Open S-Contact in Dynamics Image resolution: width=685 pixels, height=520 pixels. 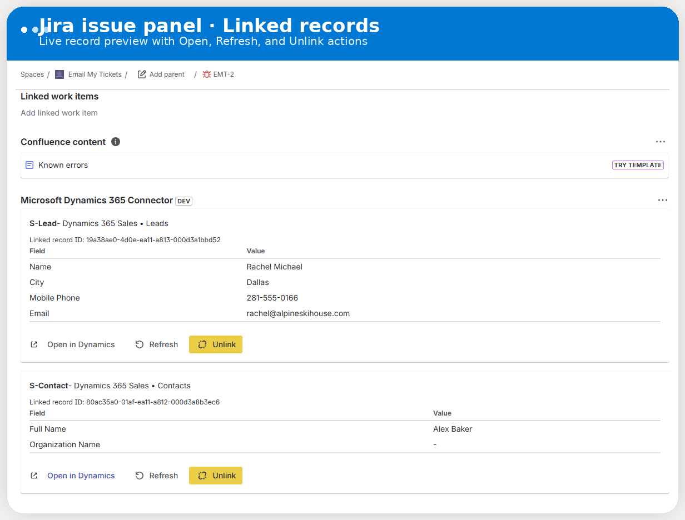(81, 476)
